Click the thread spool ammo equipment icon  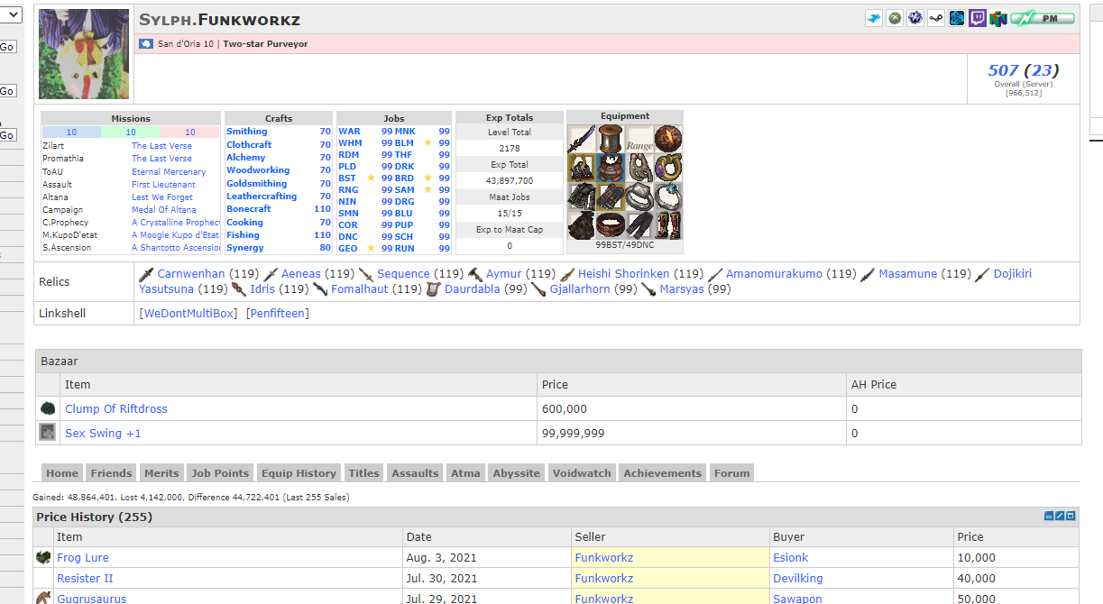point(611,139)
